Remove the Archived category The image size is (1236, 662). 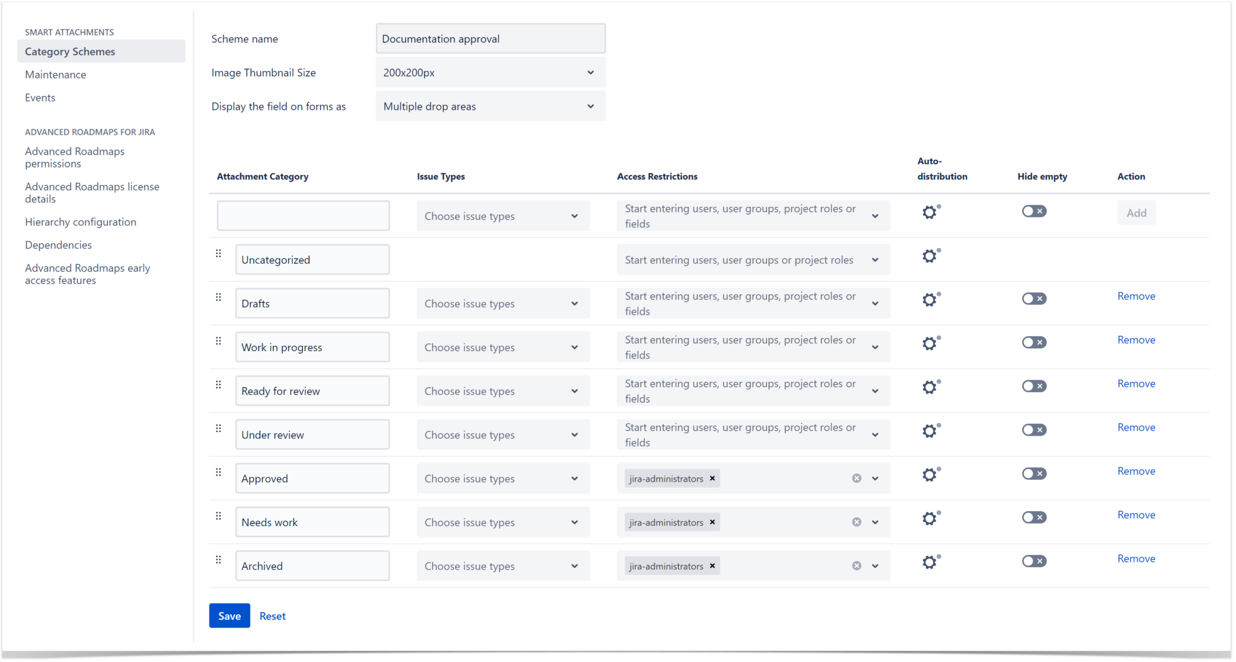coord(1136,558)
